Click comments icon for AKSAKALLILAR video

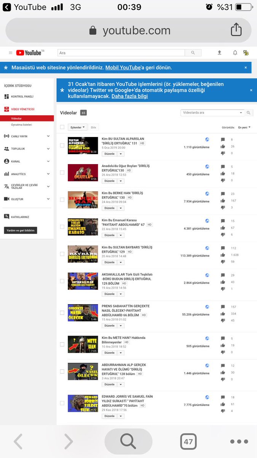coord(223,275)
